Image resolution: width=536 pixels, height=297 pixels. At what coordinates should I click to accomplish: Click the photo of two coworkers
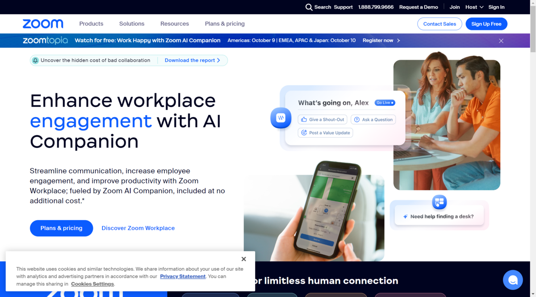pos(447,121)
